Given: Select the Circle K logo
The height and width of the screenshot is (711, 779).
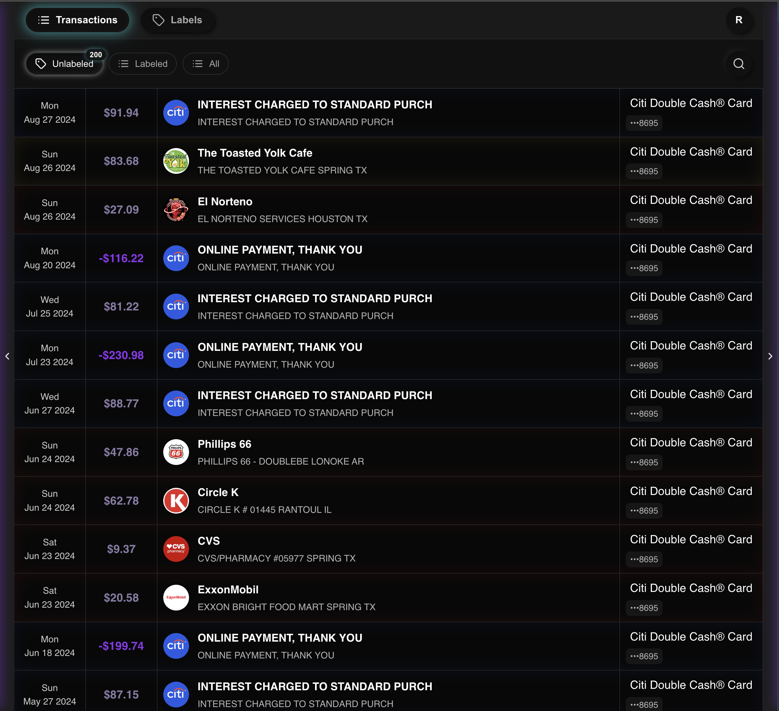Looking at the screenshot, I should pyautogui.click(x=176, y=501).
